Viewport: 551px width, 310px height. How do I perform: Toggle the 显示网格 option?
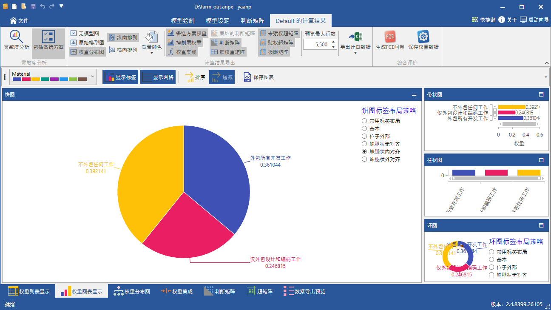158,77
